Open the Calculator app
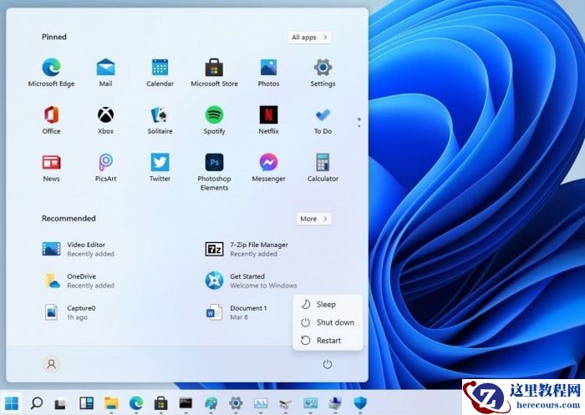The width and height of the screenshot is (585, 415). point(323,168)
